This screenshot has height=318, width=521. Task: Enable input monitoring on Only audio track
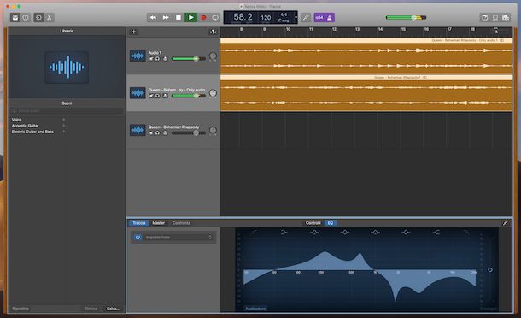[x=165, y=96]
